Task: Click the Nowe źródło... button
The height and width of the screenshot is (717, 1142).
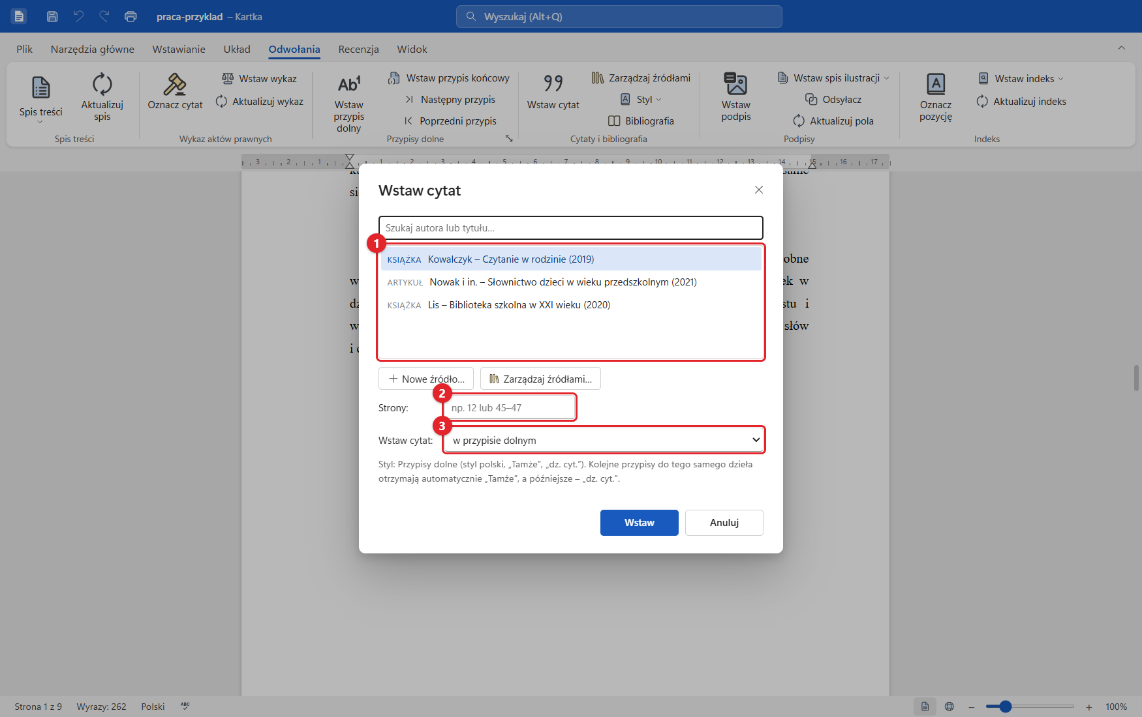Action: coord(426,379)
